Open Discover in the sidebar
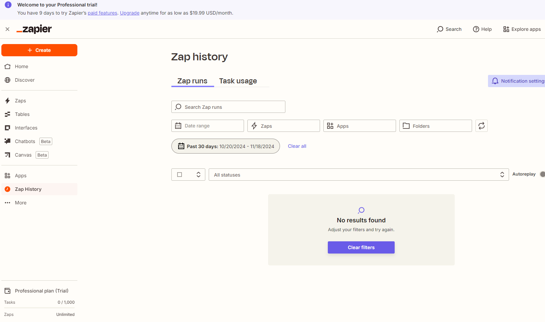Viewport: 545px width, 322px height. point(39,80)
